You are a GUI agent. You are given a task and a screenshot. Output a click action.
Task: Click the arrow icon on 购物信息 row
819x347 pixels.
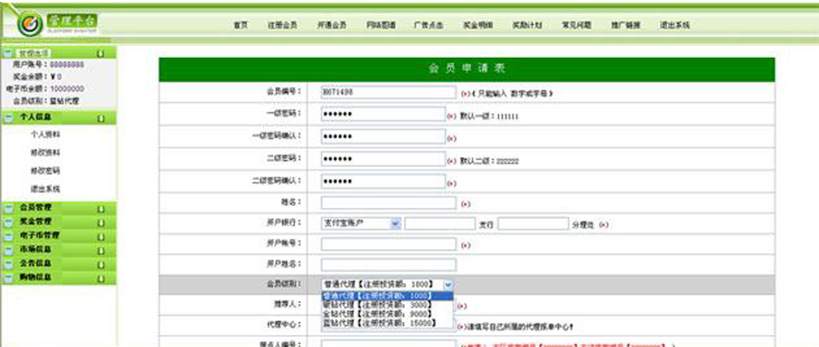pos(101,278)
